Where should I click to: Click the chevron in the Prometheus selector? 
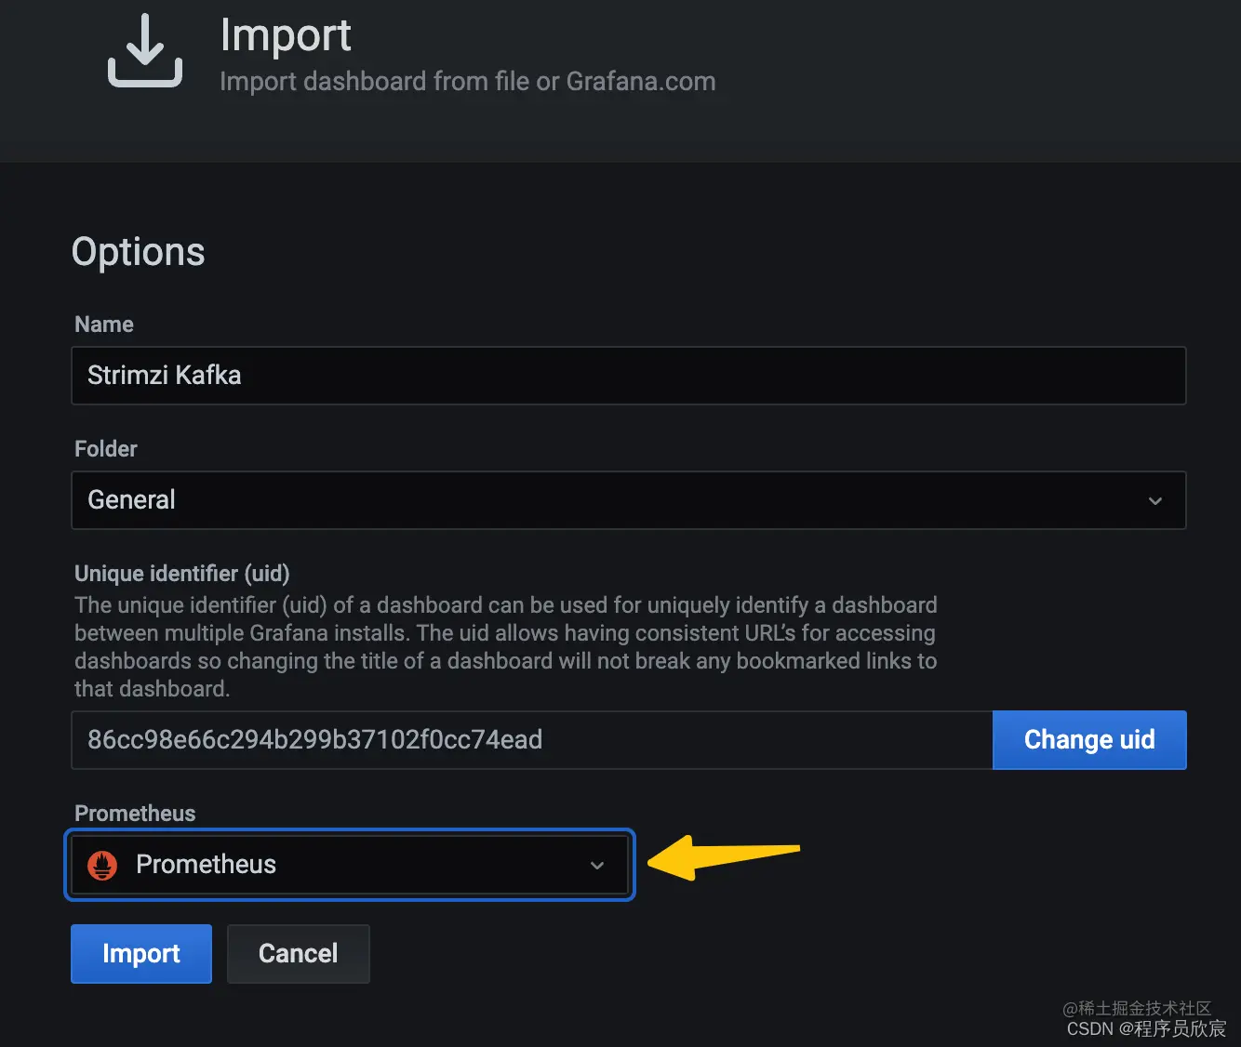(597, 866)
